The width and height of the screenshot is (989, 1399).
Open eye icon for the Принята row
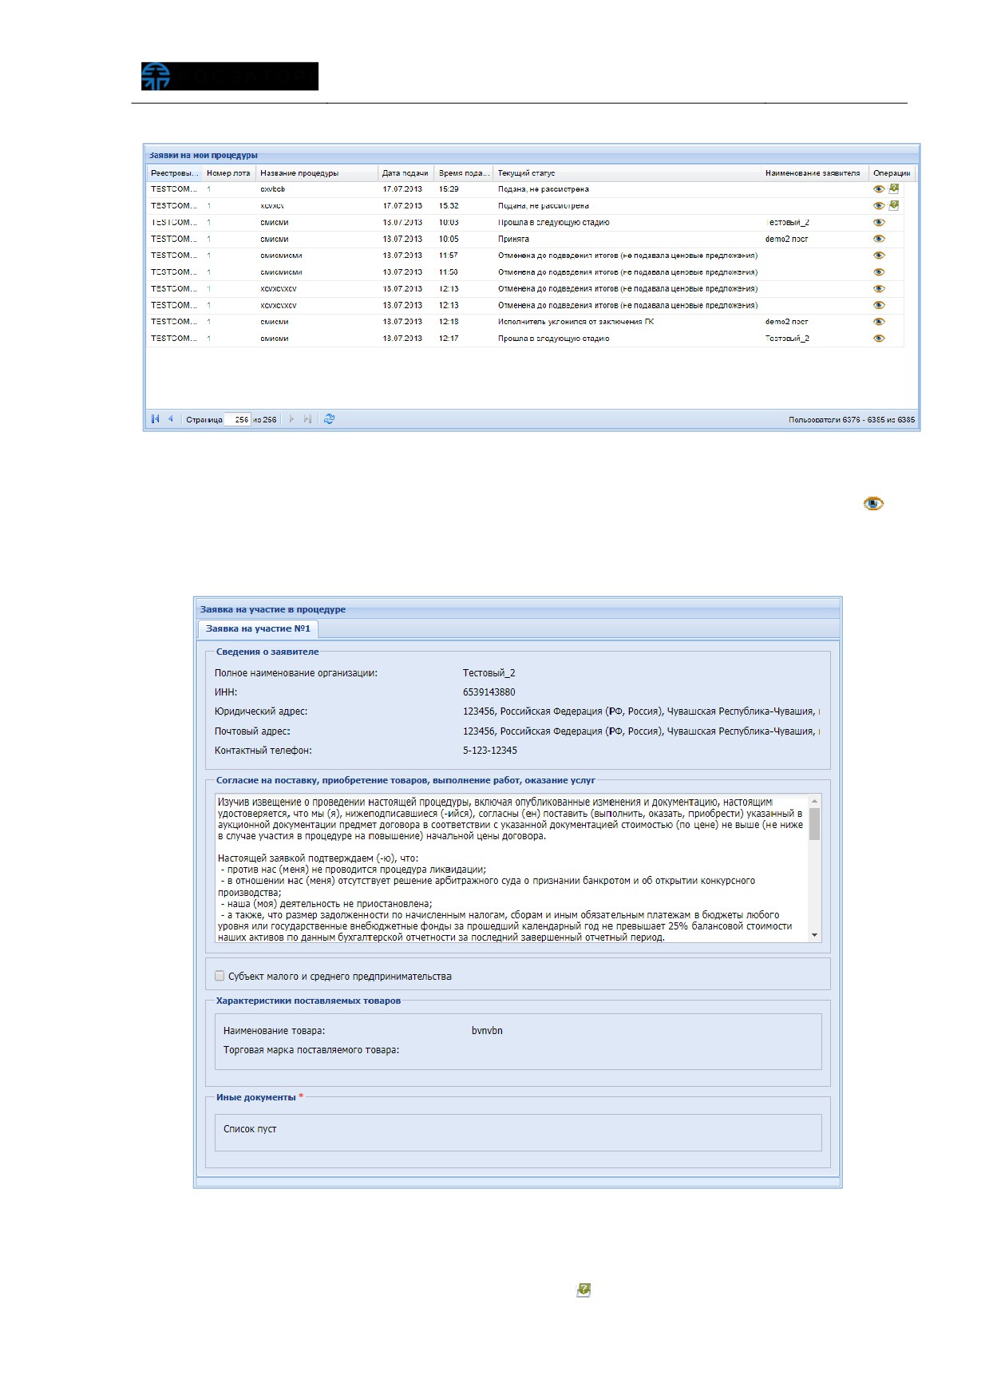pyautogui.click(x=879, y=239)
